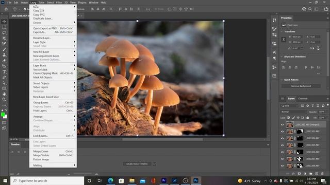Collapse the Transform section

coord(282,31)
